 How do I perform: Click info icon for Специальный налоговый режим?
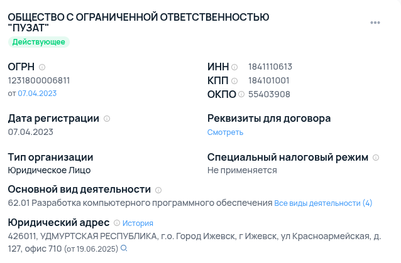(x=376, y=158)
